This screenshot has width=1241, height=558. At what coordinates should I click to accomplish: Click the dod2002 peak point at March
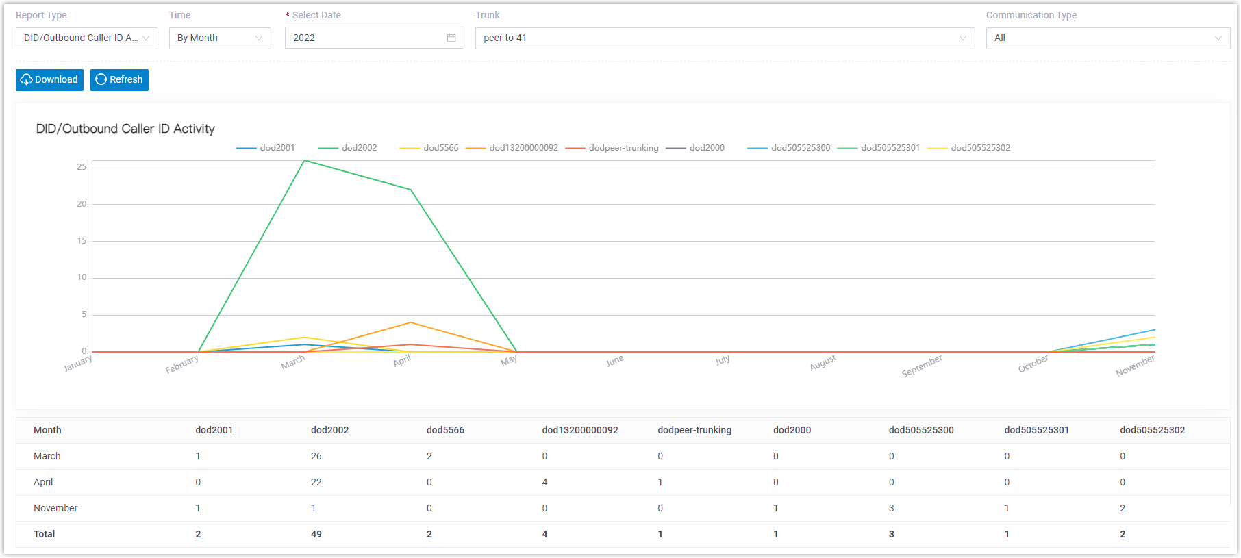(304, 161)
